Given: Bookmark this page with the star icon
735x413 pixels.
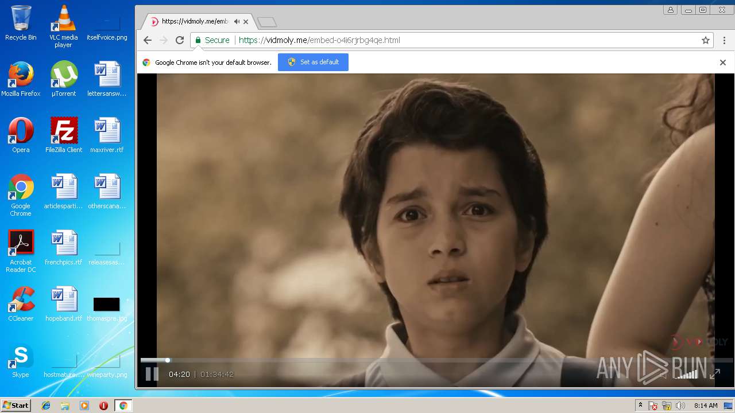Looking at the screenshot, I should pos(706,40).
